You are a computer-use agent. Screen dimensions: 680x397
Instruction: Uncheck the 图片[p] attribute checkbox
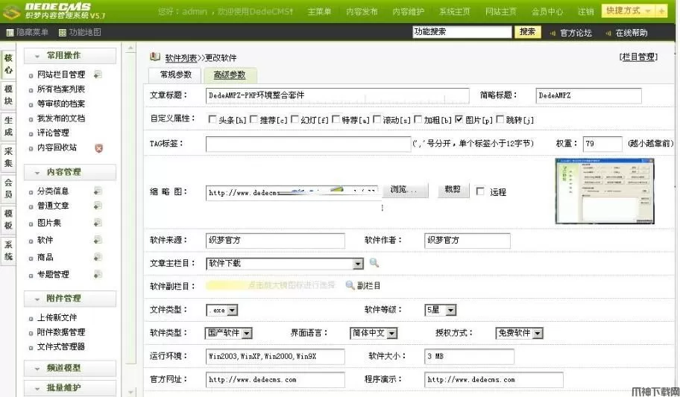tap(459, 119)
